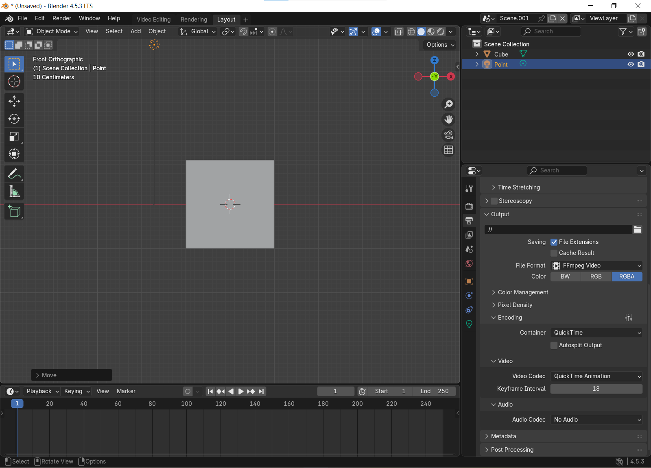Click the viewport Options button

440,45
